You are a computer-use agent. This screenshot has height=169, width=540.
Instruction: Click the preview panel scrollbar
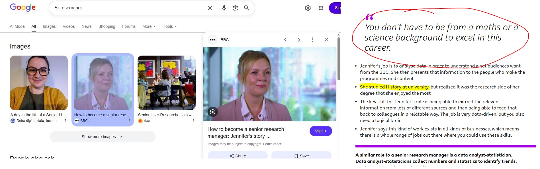pyautogui.click(x=339, y=59)
